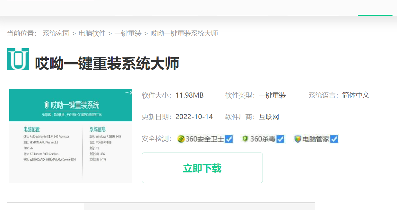The height and width of the screenshot is (210, 397).
Task: Toggle the 电脑管家 checkmark box
Action: click(334, 139)
